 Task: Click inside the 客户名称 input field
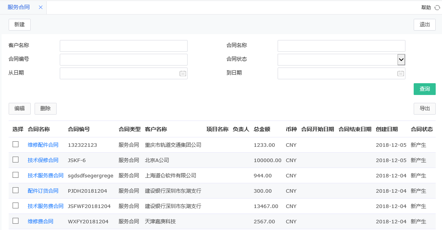(123, 46)
